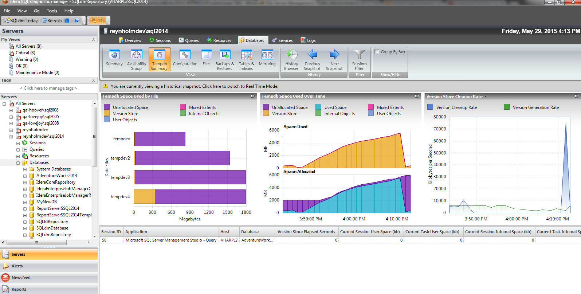Expand the qa-lovejoy\sql2005 server node

(11, 117)
